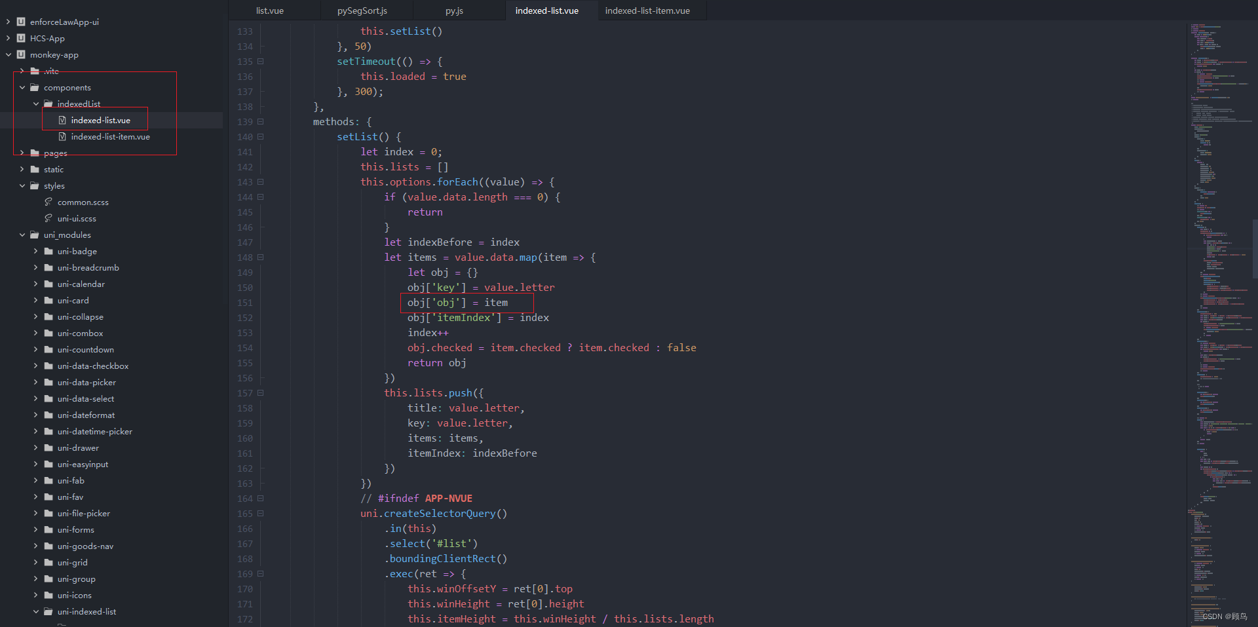The image size is (1258, 627).
Task: Select the uni-data-select folder
Action: [85, 398]
